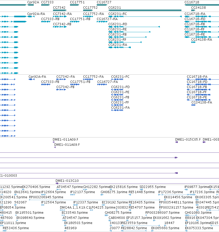Open transcript CG17752-RA
The height and width of the screenshot is (232, 219).
[x=93, y=14]
